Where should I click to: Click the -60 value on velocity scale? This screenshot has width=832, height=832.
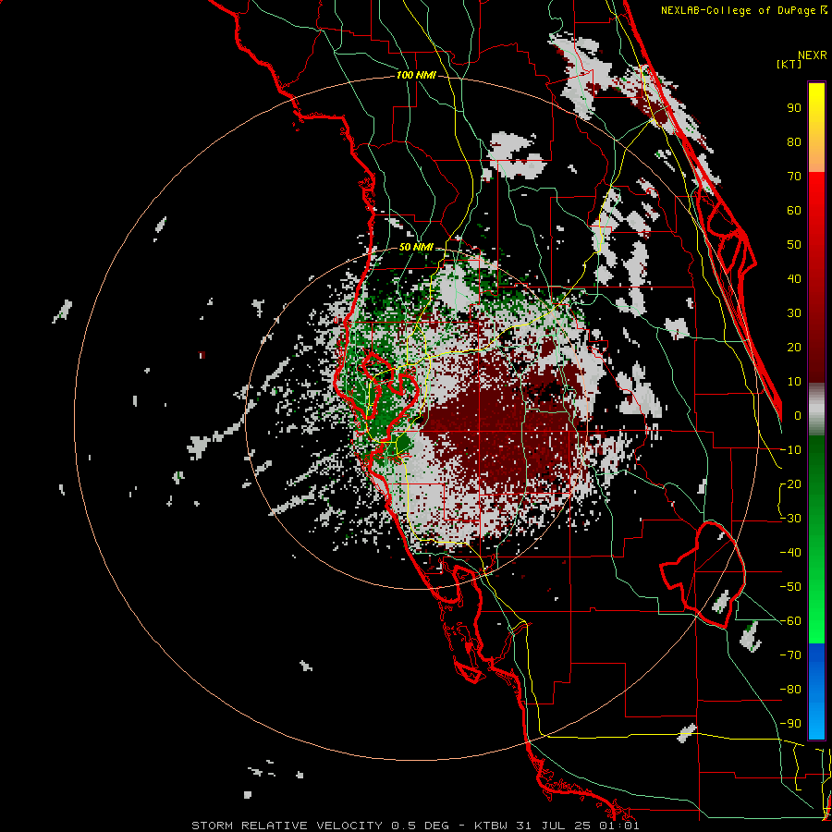pos(790,621)
